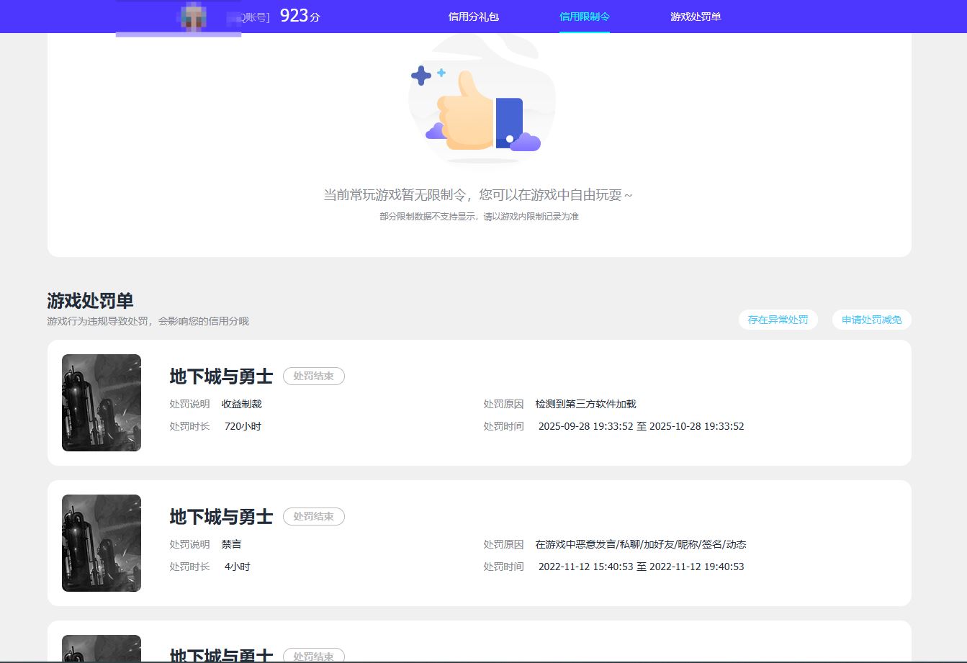Click 处罚结束 badge on the 禁言 card
Viewport: 967px width, 663px height.
[x=313, y=516]
